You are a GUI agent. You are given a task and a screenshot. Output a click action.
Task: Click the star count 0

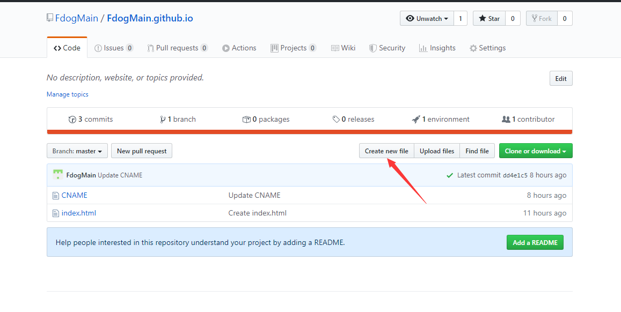513,18
